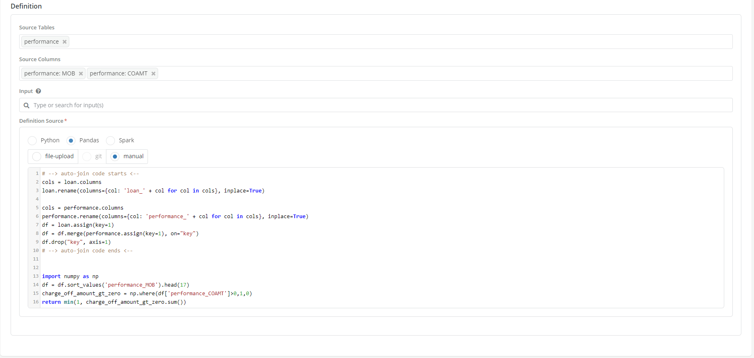Remove the performance: MOB column tag
Screen dimensions: 754x358
pos(81,74)
